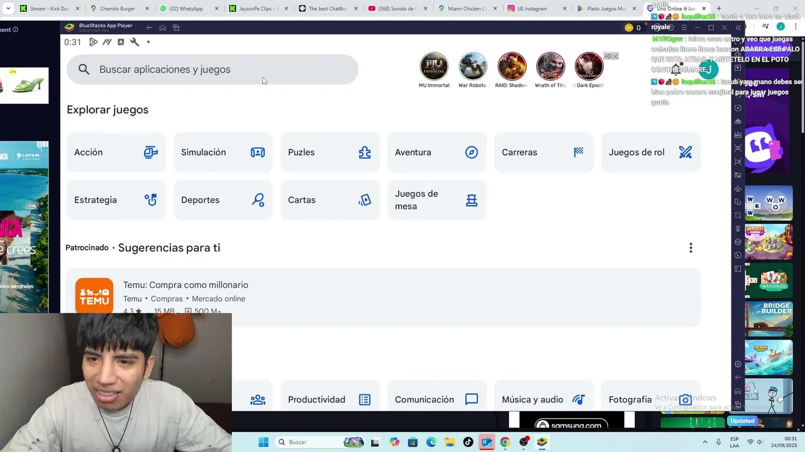Open the Aventura games category
Viewport: 805px width, 452px height.
tap(437, 153)
